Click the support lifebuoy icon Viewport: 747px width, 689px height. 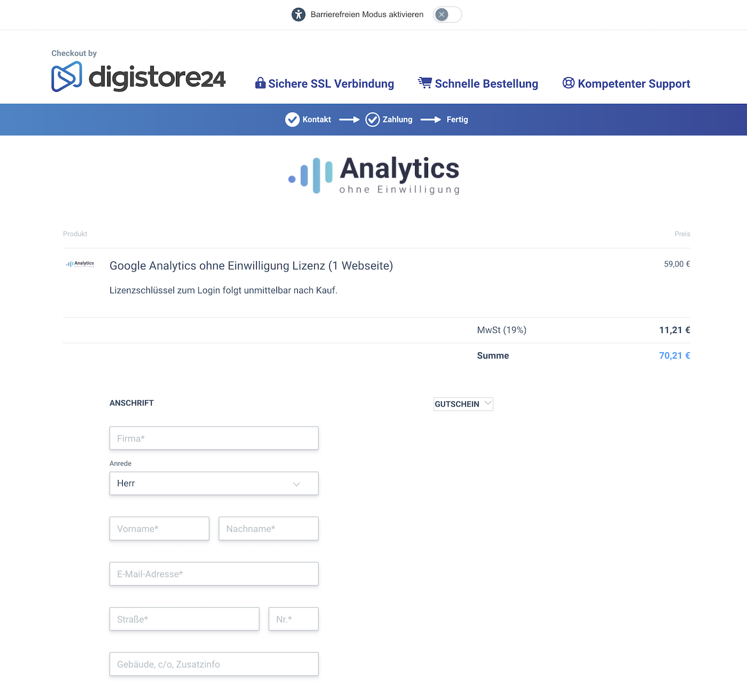pyautogui.click(x=569, y=83)
